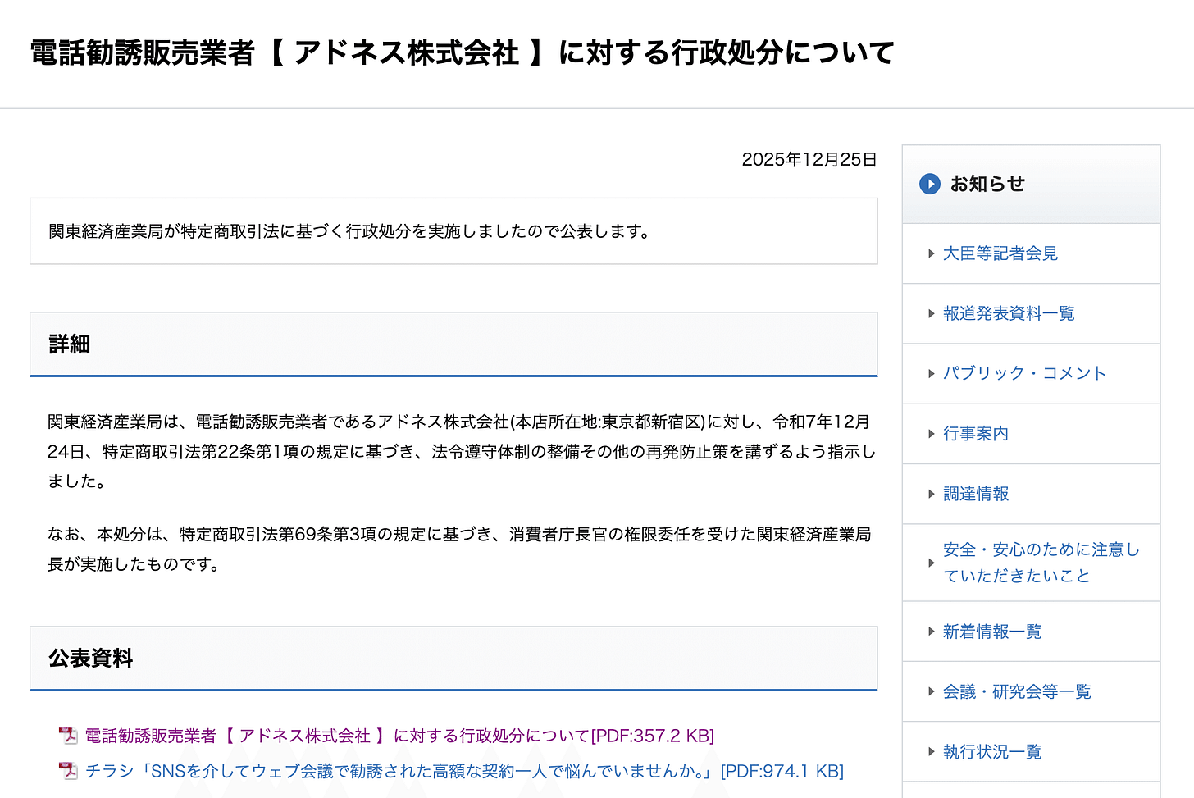Screen dimensions: 1194x798
Task: Open 報道発表資料一覧 sidebar link
Action: [1008, 313]
